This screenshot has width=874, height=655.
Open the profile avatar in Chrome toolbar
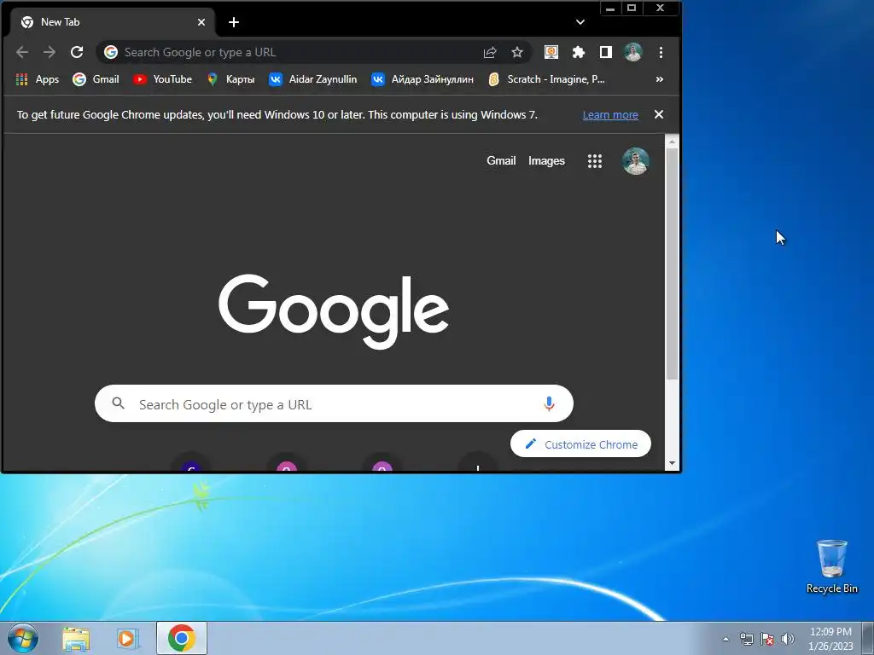point(633,52)
